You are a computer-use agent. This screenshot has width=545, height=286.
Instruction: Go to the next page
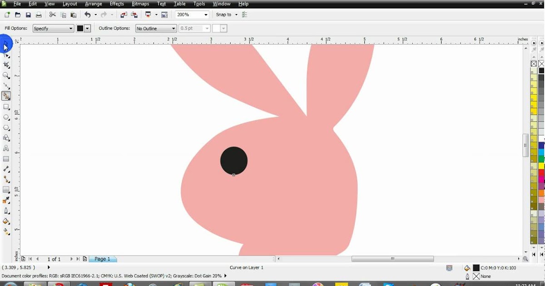point(71,259)
